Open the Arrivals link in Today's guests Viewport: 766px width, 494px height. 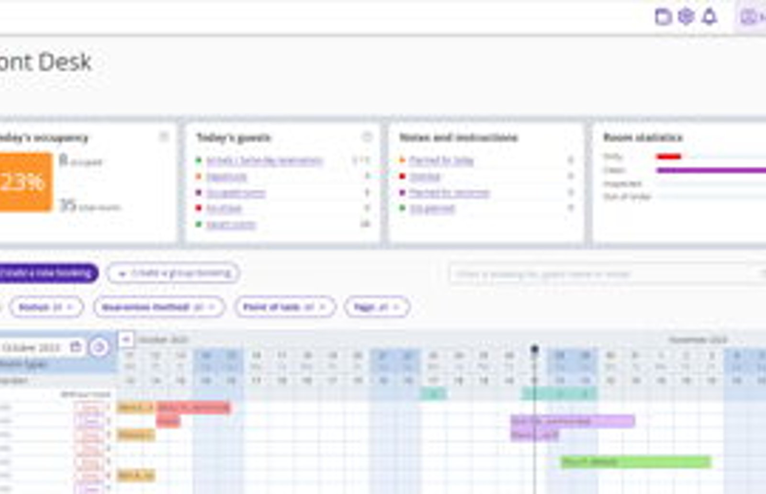point(264,160)
